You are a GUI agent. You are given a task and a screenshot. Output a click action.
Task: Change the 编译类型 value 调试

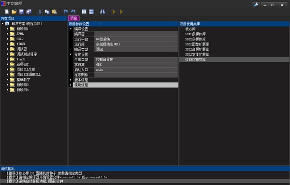[x=136, y=49]
